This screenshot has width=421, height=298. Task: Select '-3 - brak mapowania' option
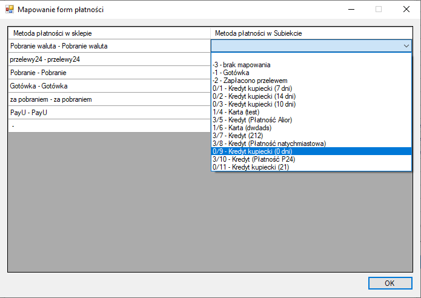[311, 65]
